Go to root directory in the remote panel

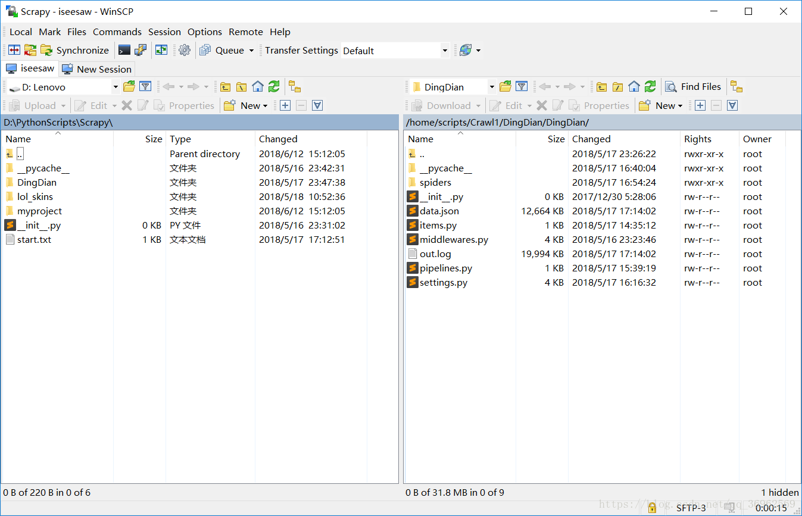pos(618,87)
